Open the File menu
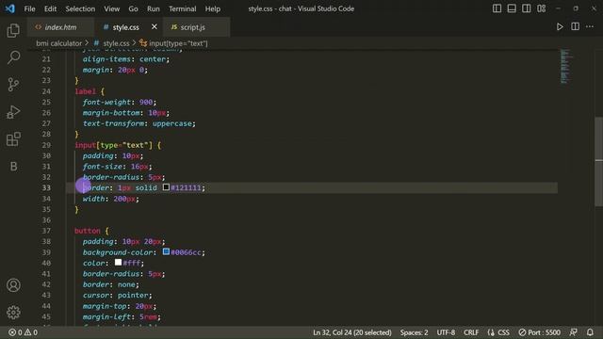Screen dimensions: 603x339 (29, 8)
